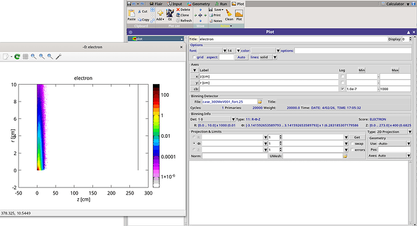Screen dimensions: 417x226
Task: Click the red Delete X icon
Action: click(x=178, y=10)
